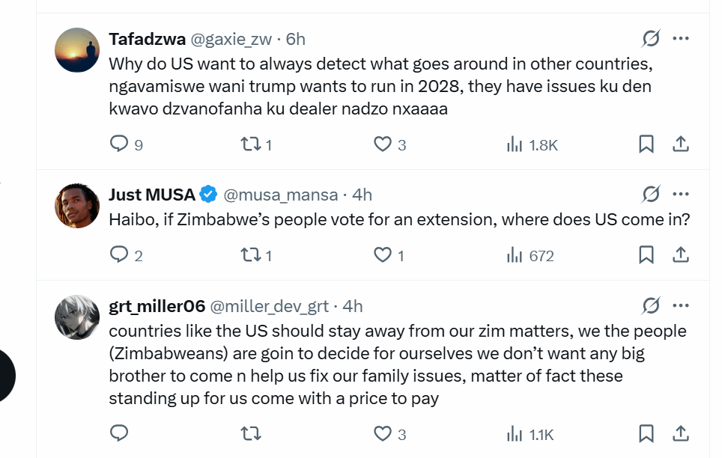Open more options on grt_miller06's tweet

[x=680, y=305]
